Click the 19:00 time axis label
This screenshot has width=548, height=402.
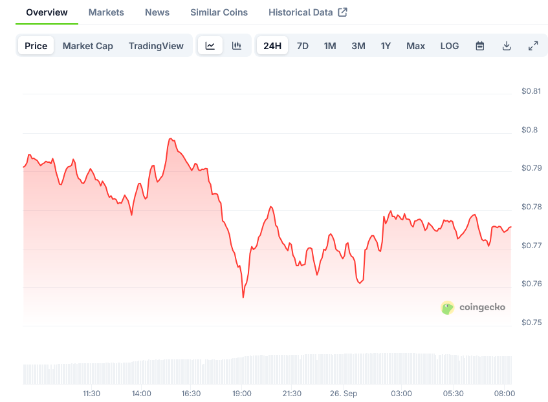coord(242,394)
